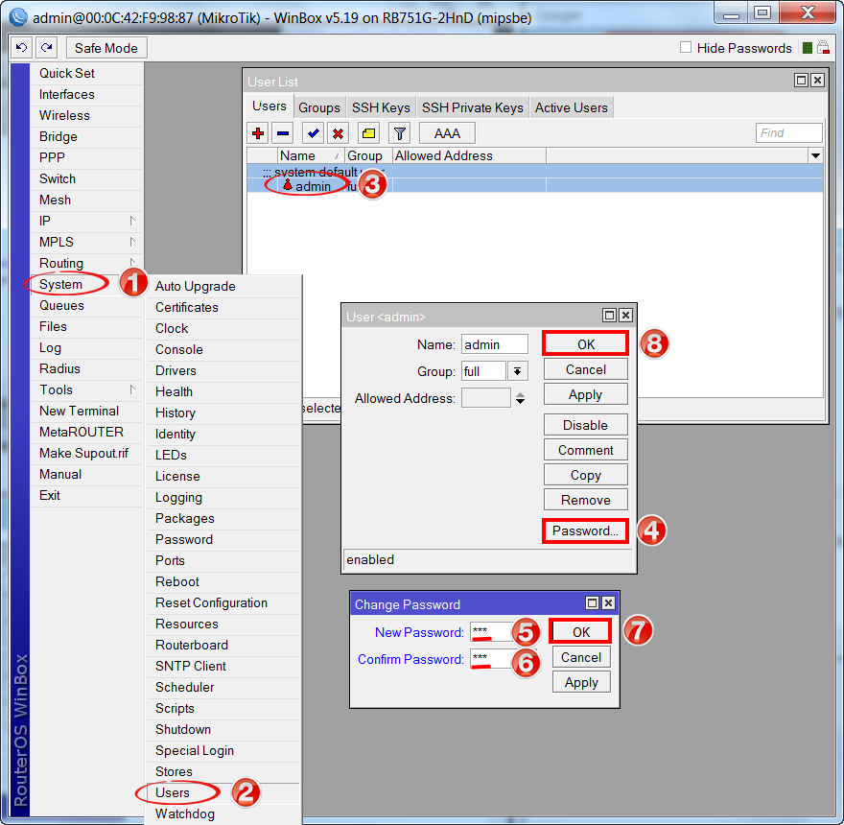This screenshot has width=844, height=825.
Task: Expand the Routing submenu
Action: [132, 263]
